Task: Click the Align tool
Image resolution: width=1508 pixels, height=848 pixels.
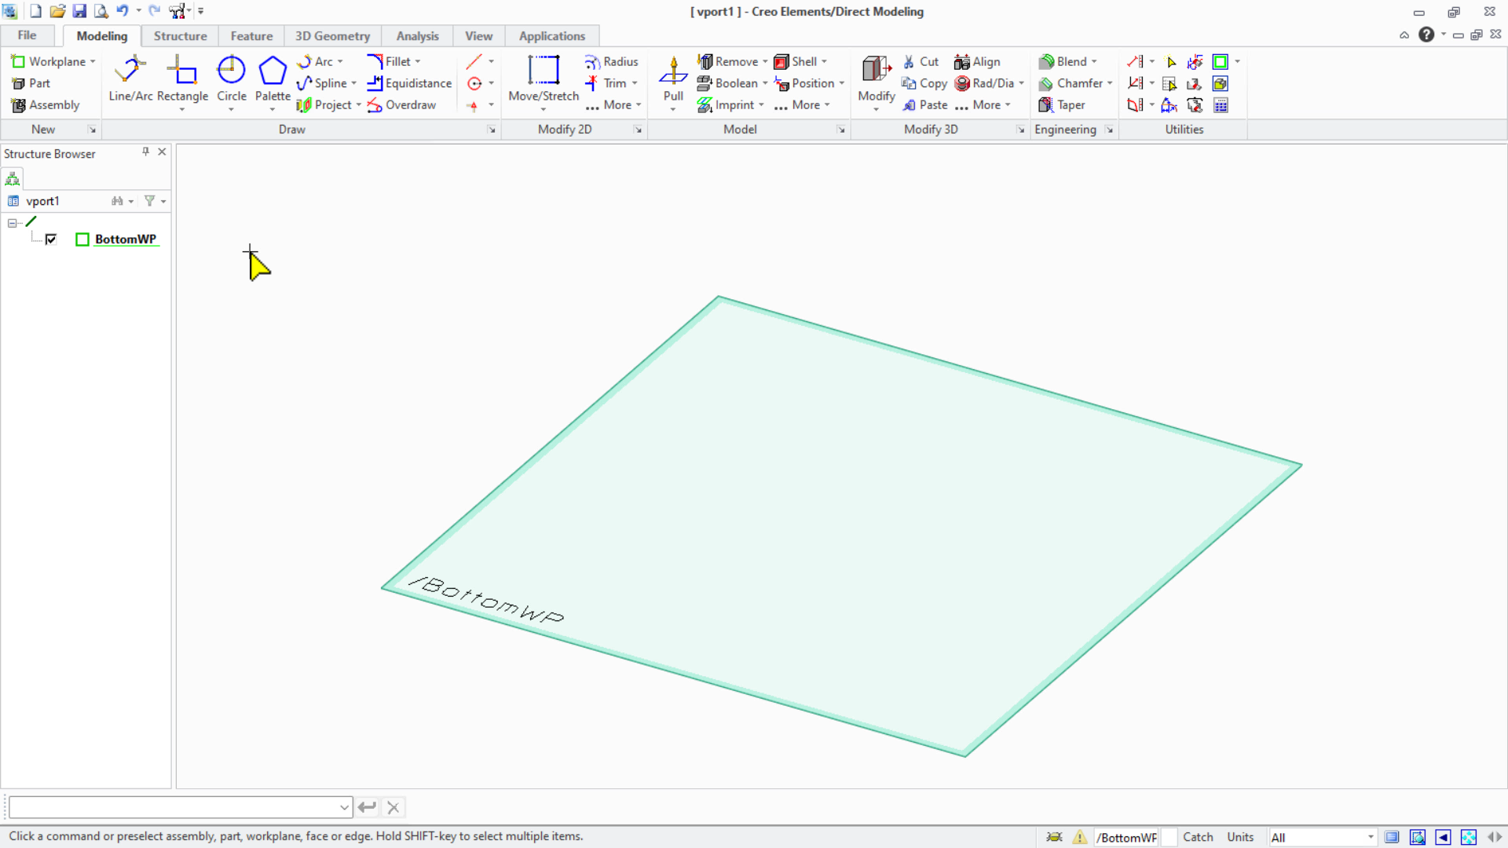Action: tap(977, 61)
